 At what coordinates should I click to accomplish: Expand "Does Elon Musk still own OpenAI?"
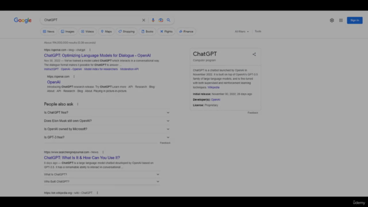[x=107, y=121]
